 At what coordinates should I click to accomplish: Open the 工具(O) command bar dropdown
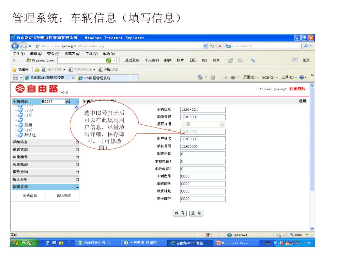tap(289, 77)
